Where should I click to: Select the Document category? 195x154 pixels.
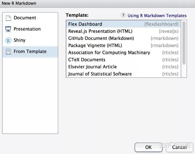tap(24, 18)
